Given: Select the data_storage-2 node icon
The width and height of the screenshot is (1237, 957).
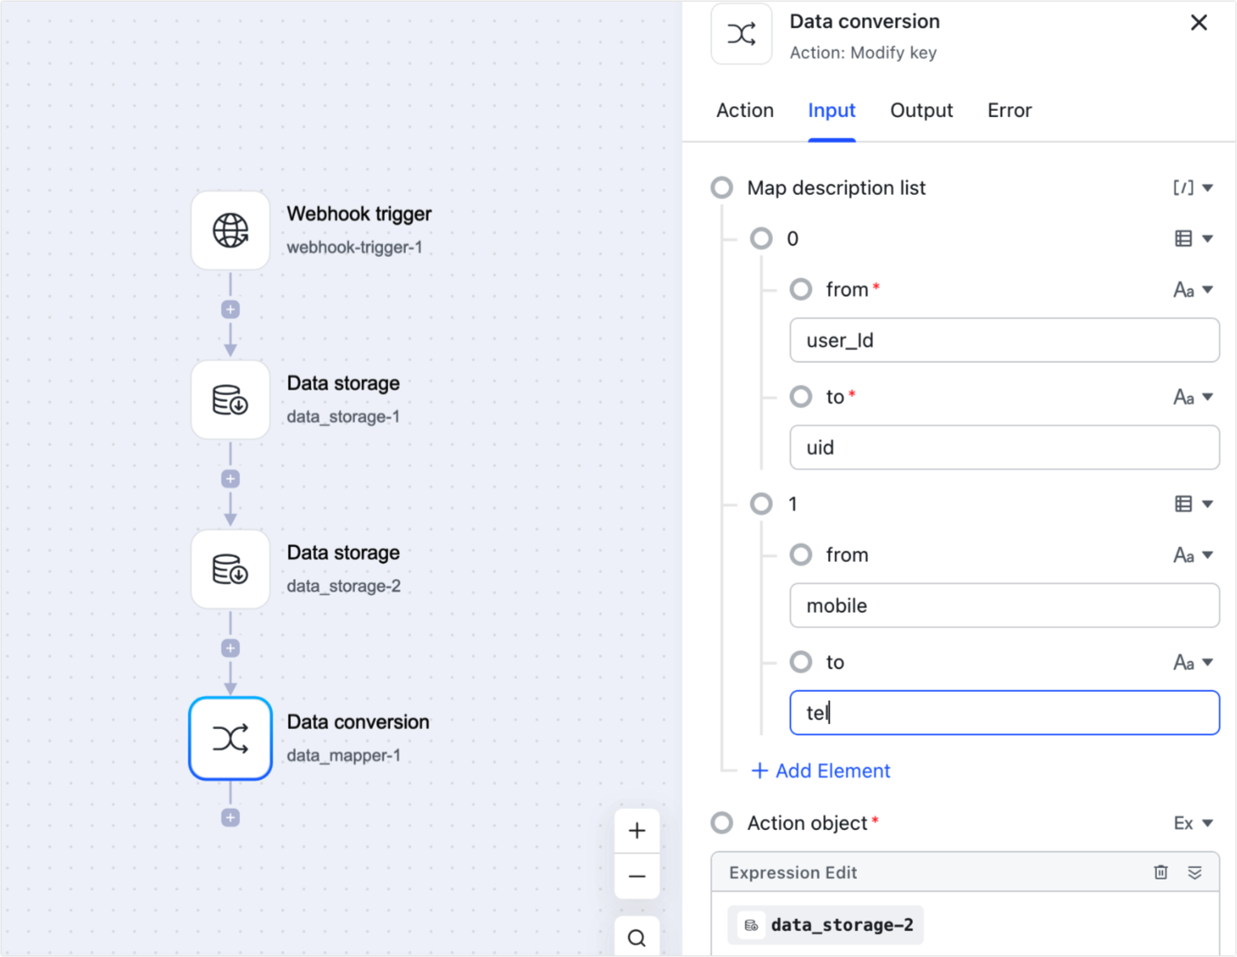Looking at the screenshot, I should (x=230, y=569).
